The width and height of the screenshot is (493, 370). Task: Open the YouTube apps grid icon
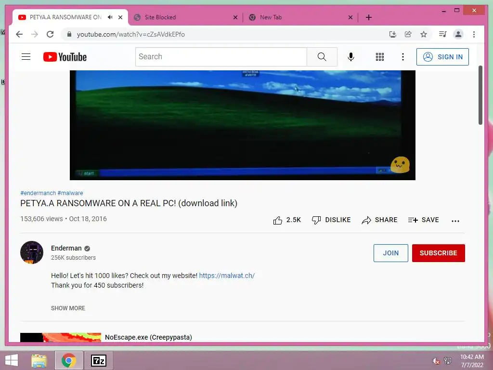click(x=380, y=57)
